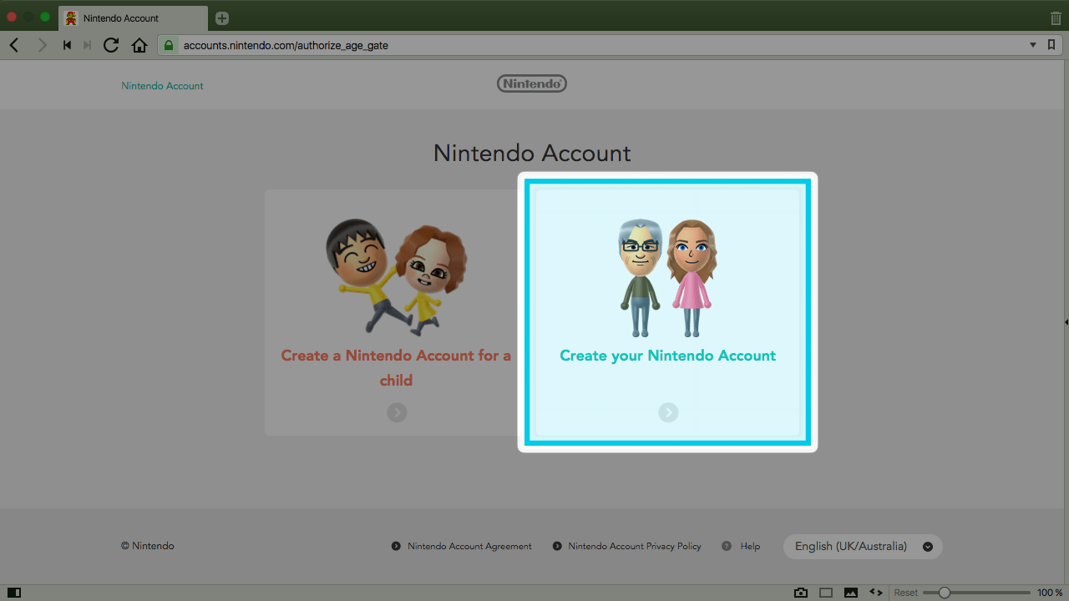The width and height of the screenshot is (1069, 601).
Task: Open the Nintendo Account Agreement link
Action: pyautogui.click(x=469, y=546)
